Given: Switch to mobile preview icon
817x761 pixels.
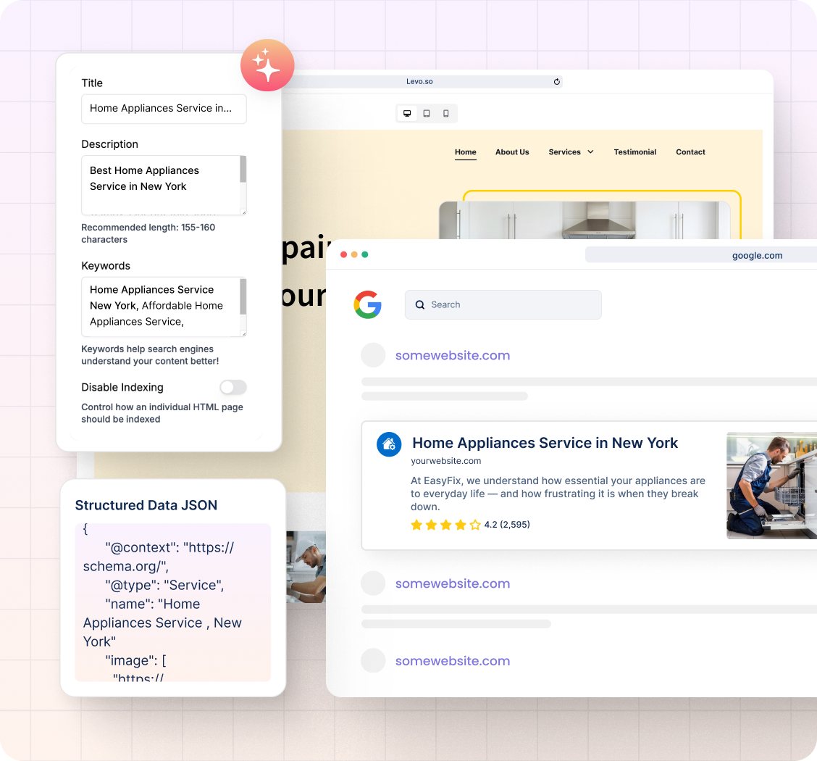Looking at the screenshot, I should click(446, 114).
